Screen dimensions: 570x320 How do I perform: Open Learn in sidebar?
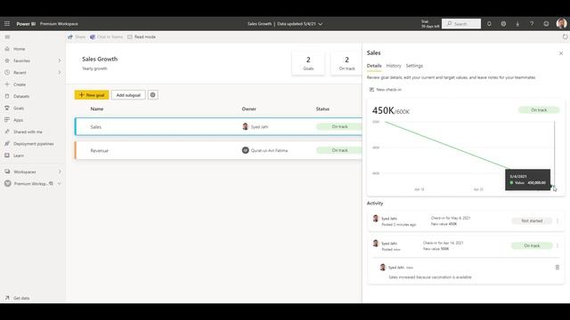tap(19, 156)
